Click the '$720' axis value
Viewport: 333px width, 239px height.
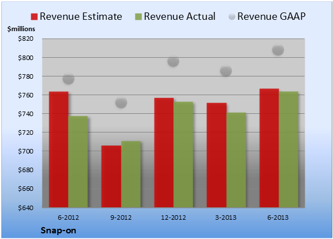click(x=25, y=133)
